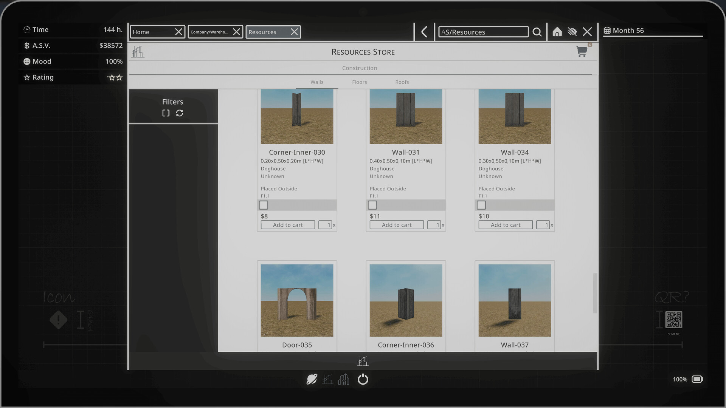
Task: Click the Door-035 product thumbnail
Action: pyautogui.click(x=297, y=300)
